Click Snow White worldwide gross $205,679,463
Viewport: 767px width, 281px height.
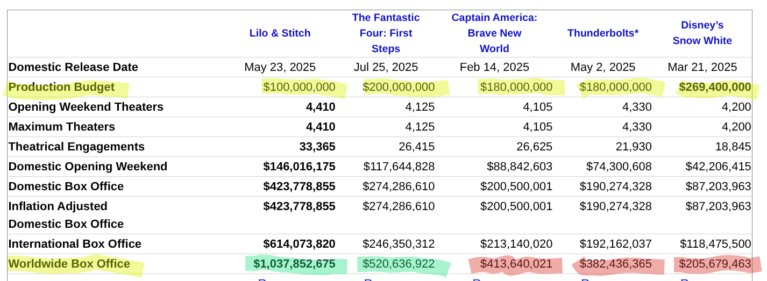[715, 264]
